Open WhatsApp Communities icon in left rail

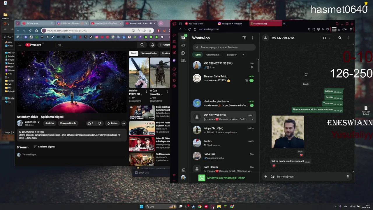point(183,60)
